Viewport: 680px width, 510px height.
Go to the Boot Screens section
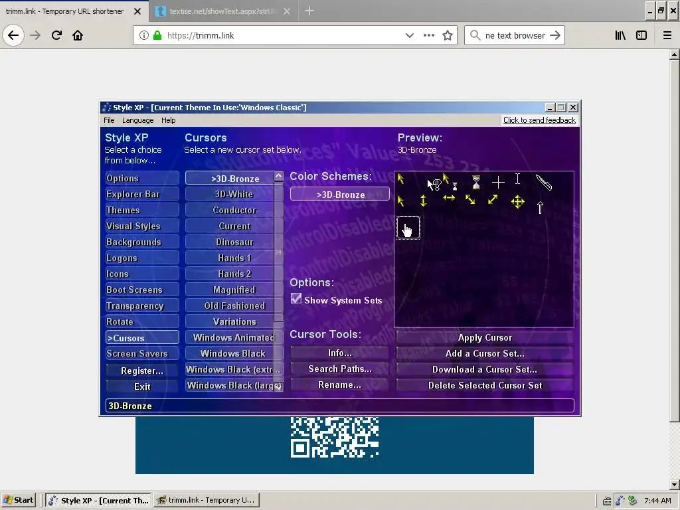coord(142,290)
